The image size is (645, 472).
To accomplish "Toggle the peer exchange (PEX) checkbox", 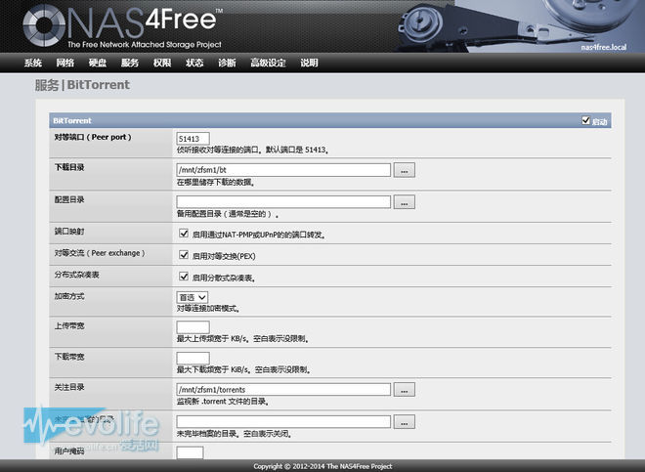I will click(184, 255).
